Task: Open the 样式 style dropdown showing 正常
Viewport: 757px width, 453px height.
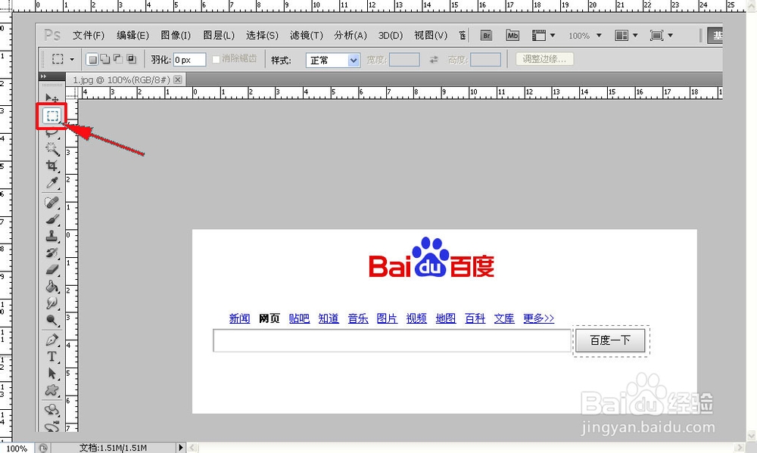Action: point(332,61)
